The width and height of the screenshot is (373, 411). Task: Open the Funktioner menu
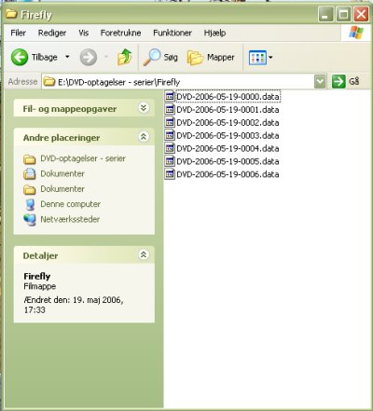(x=173, y=33)
